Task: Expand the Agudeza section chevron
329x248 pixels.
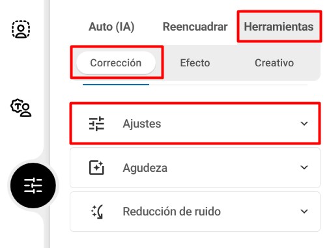Action: click(x=304, y=167)
